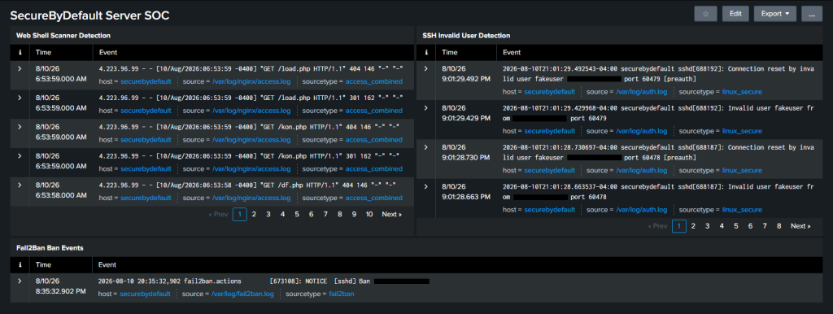Click fail2ban sourcetype link
Viewport: 833px width, 314px height.
pos(342,294)
